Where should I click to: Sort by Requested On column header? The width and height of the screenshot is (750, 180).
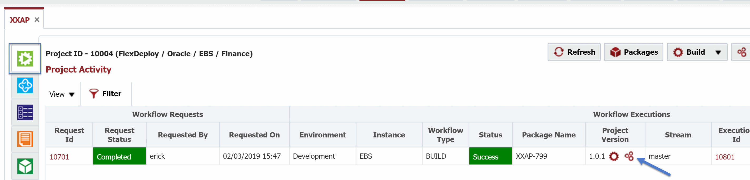254,135
